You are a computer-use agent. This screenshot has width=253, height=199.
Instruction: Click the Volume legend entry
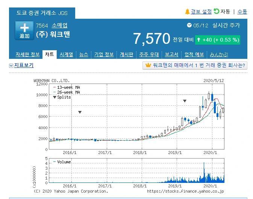pyautogui.click(x=62, y=162)
